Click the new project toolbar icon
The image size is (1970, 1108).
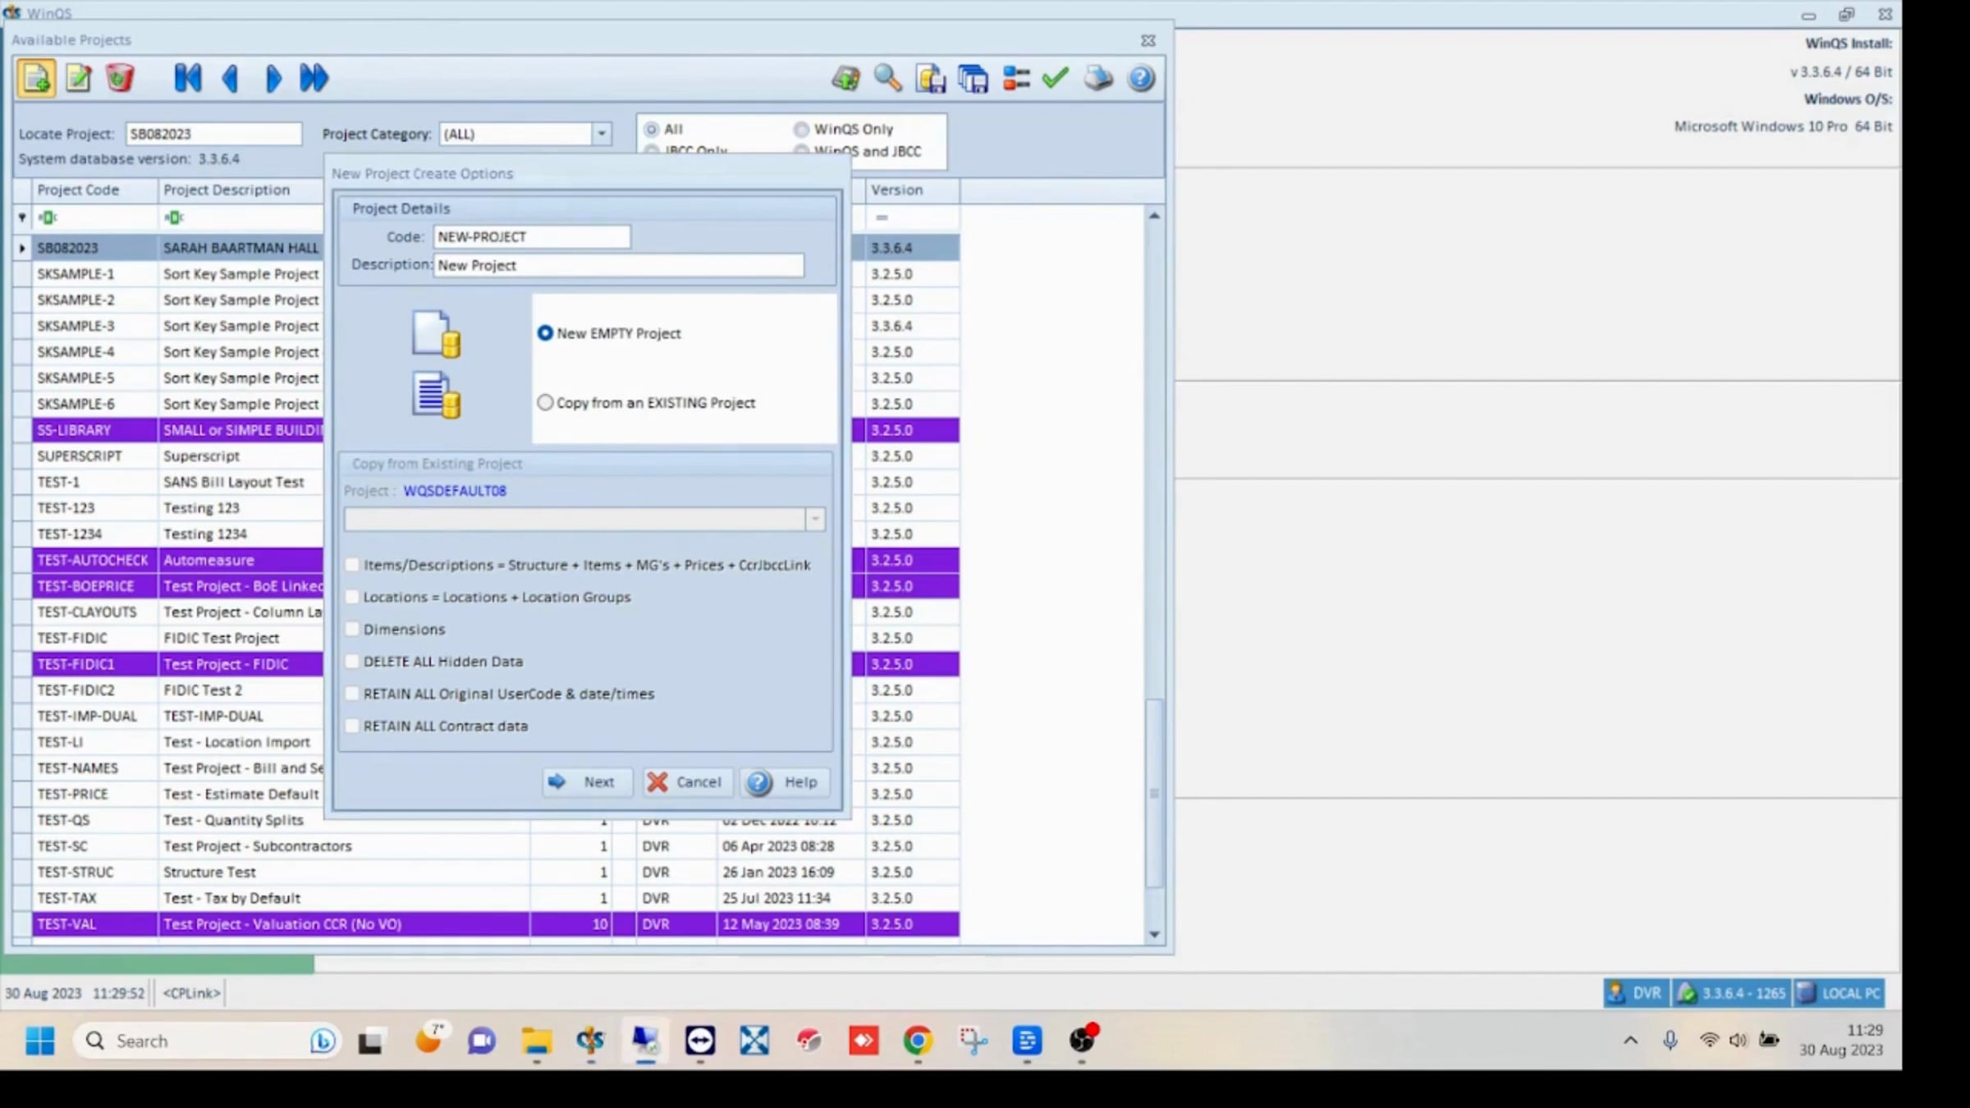(x=36, y=79)
